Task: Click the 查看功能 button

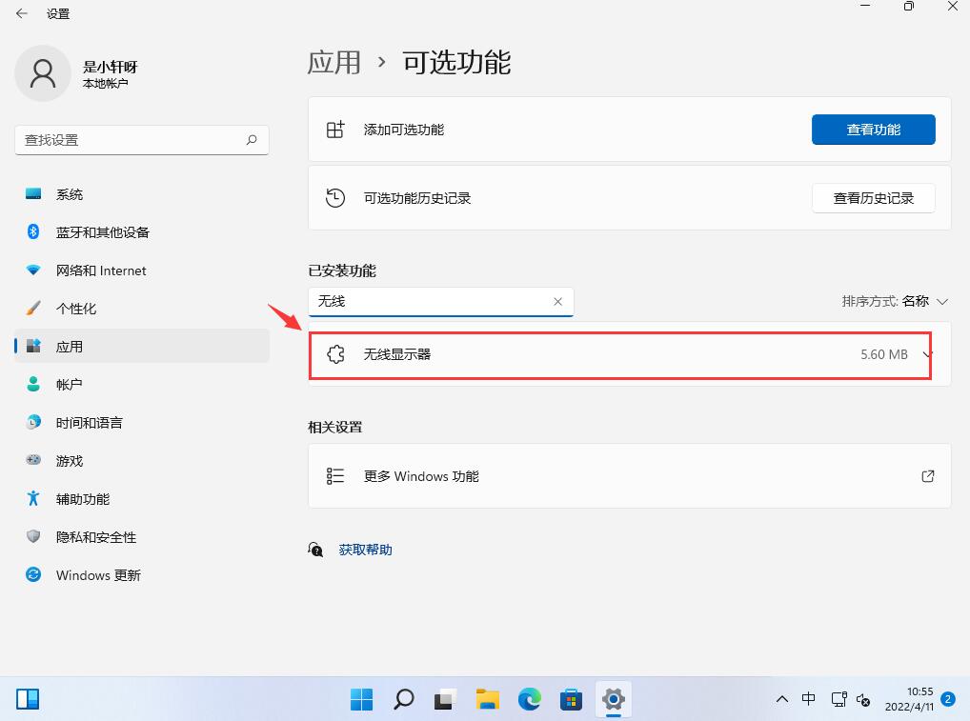Action: [873, 130]
